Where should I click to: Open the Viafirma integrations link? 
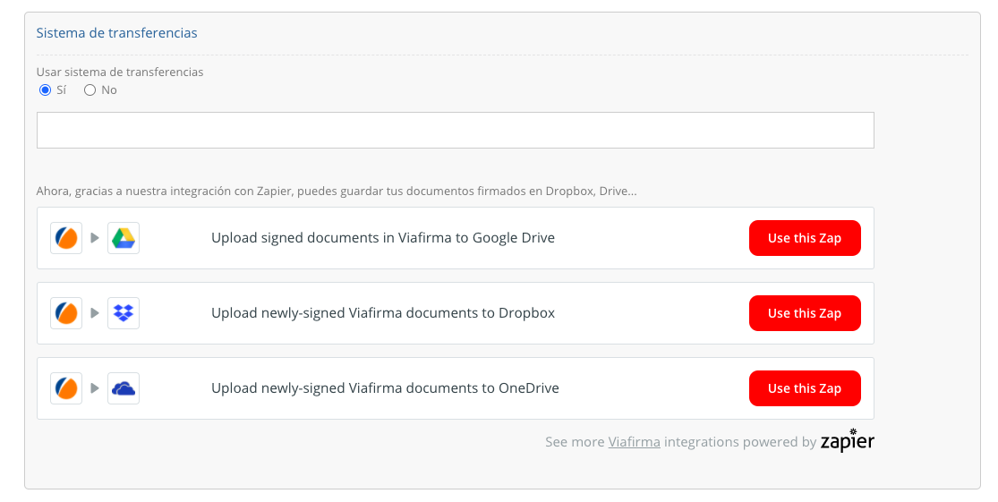(634, 442)
